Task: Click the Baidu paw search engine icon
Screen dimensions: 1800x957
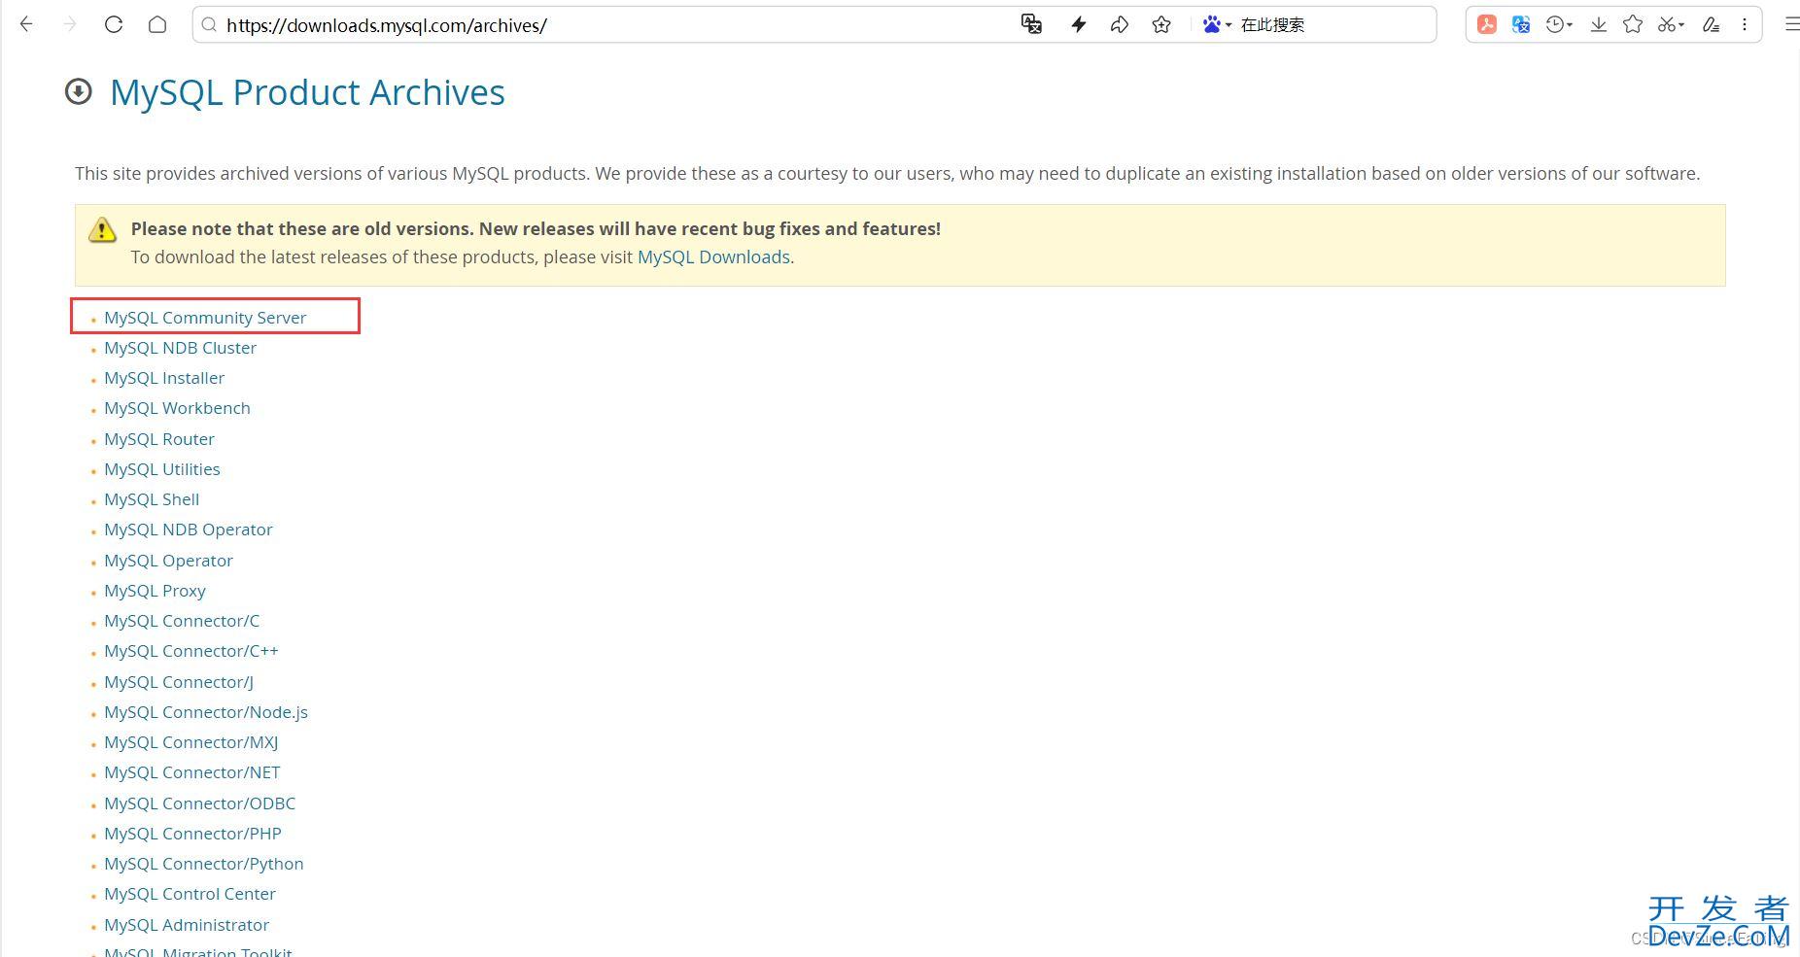Action: pos(1211,24)
